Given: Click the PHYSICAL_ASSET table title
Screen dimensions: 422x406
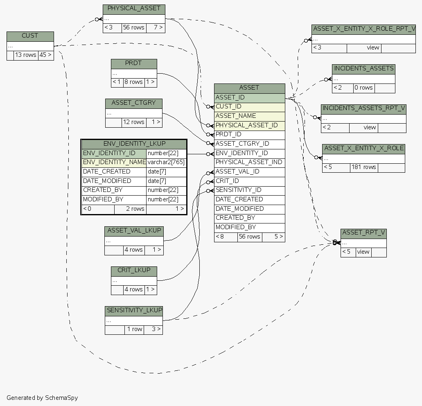Looking at the screenshot, I should (134, 9).
